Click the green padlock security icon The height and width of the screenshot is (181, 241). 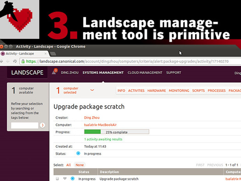coord(23,61)
